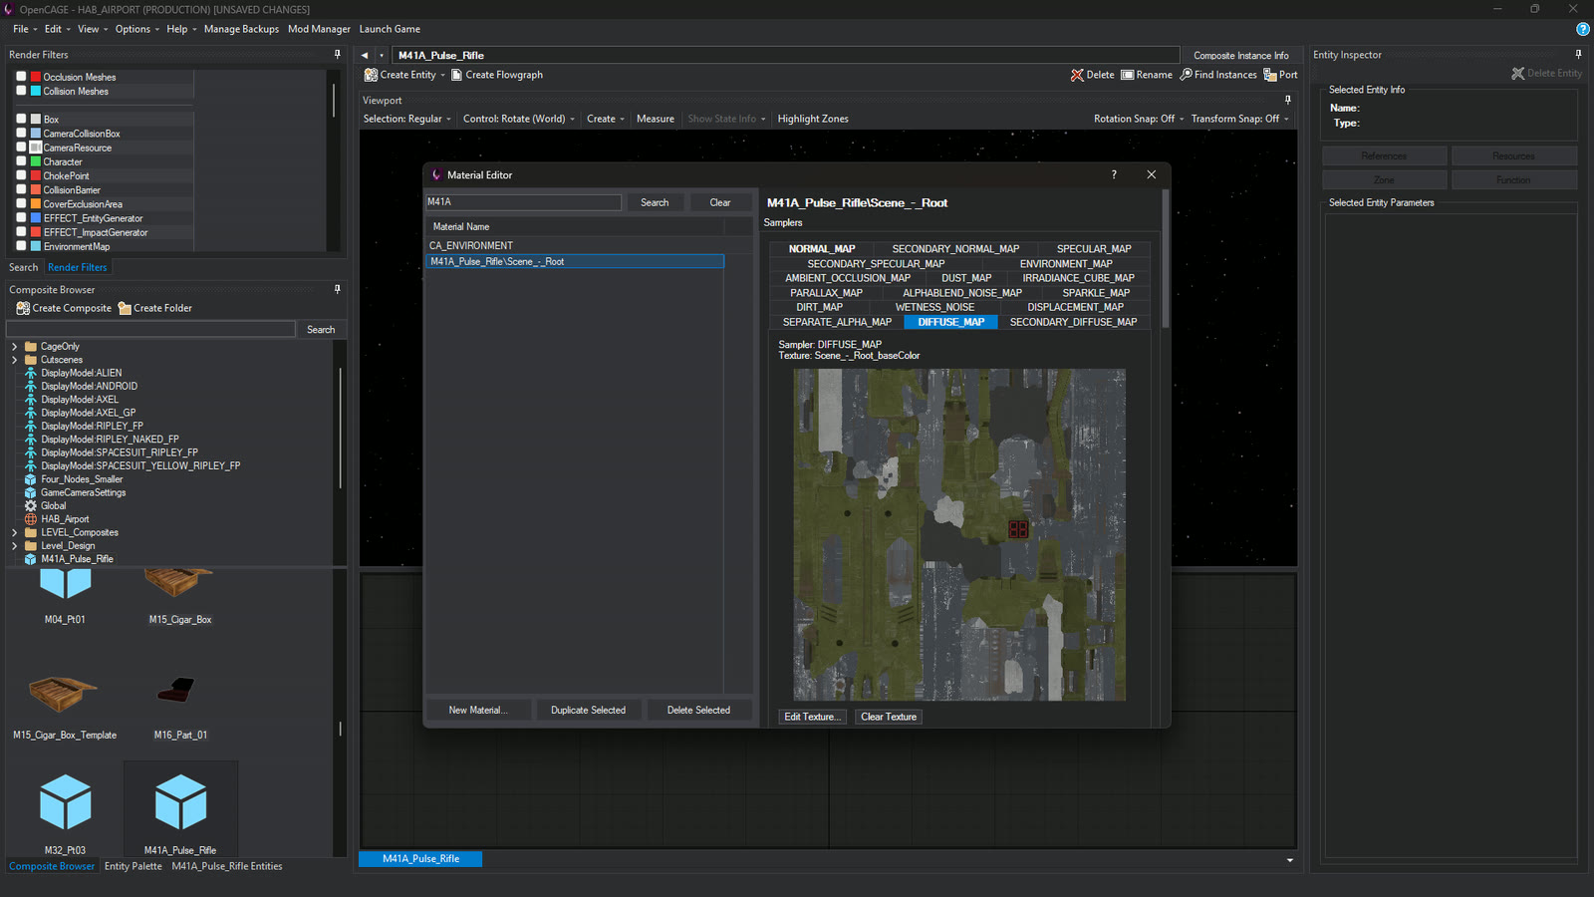
Task: Pin the Viewport panel
Action: pyautogui.click(x=1287, y=101)
